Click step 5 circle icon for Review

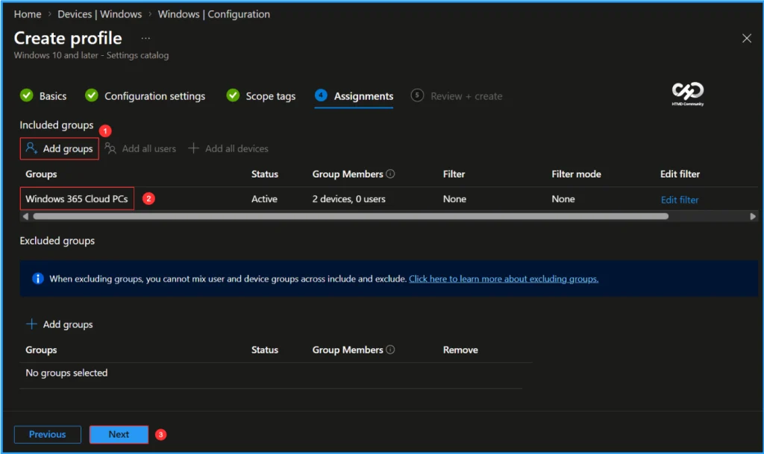click(417, 95)
